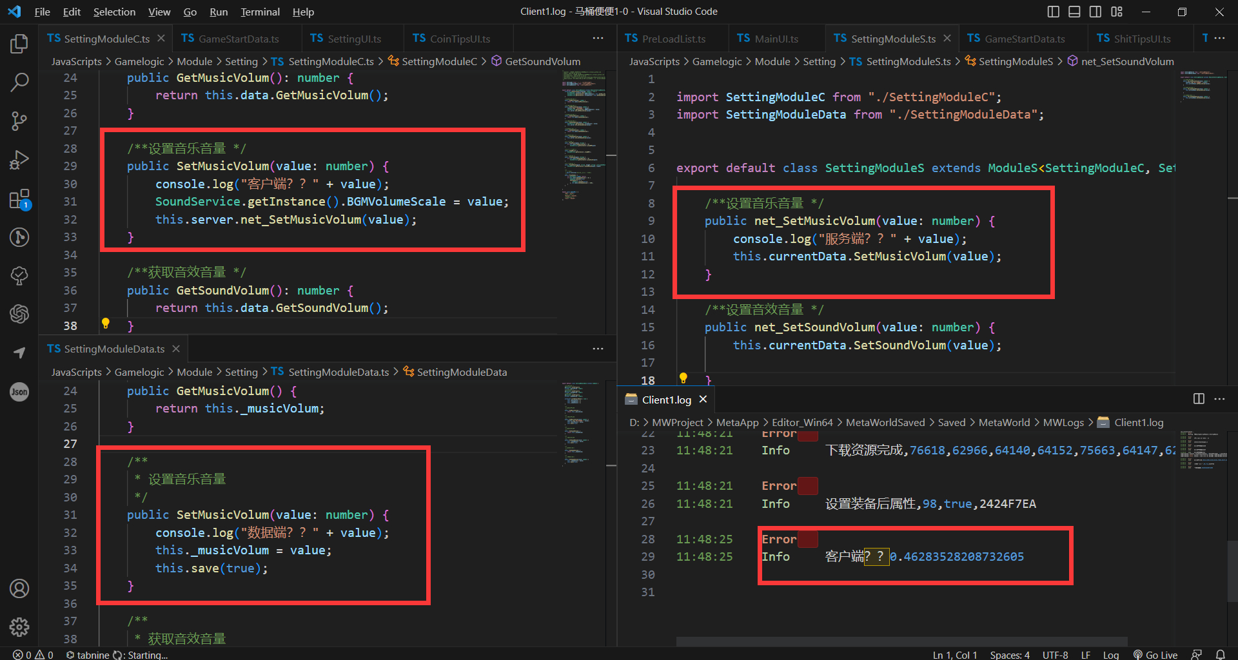The width and height of the screenshot is (1238, 660).
Task: Click lightbulb code action on line 38
Action: point(106,324)
